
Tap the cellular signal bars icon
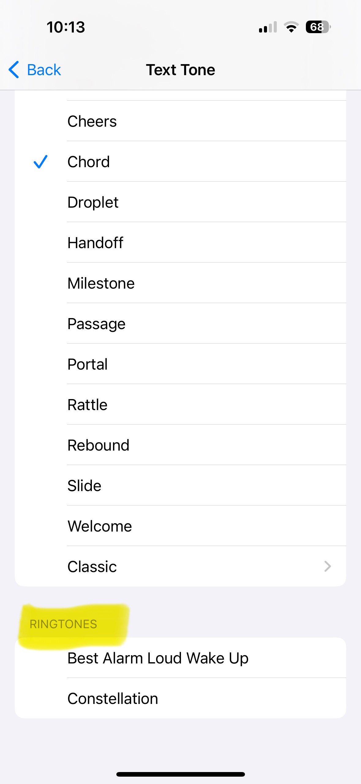coord(268,27)
